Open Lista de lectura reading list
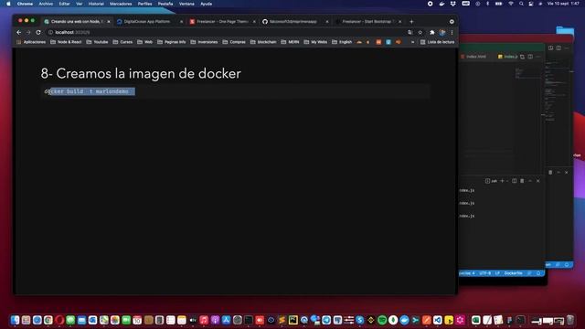This screenshot has height=329, width=585. [437, 42]
